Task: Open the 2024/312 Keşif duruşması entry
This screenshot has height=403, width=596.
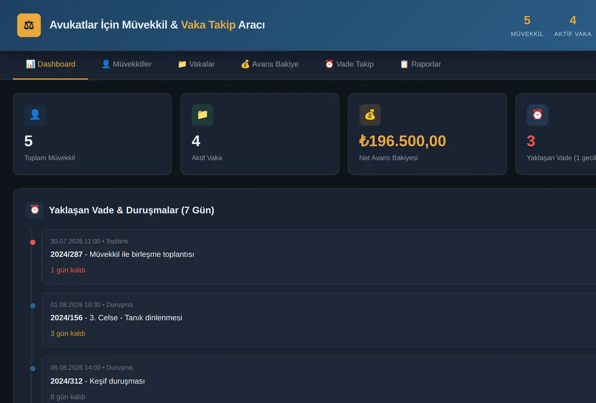Action: 319,379
